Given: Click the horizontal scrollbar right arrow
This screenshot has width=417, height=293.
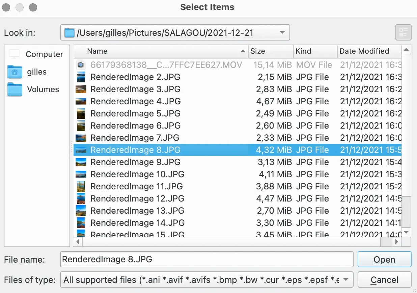Looking at the screenshot, I should [x=397, y=242].
